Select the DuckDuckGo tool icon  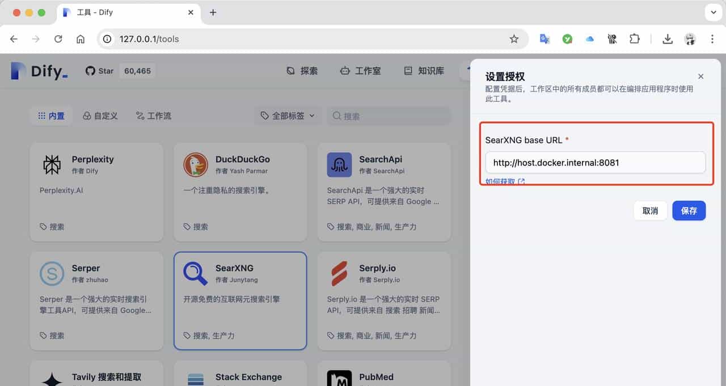(x=195, y=164)
